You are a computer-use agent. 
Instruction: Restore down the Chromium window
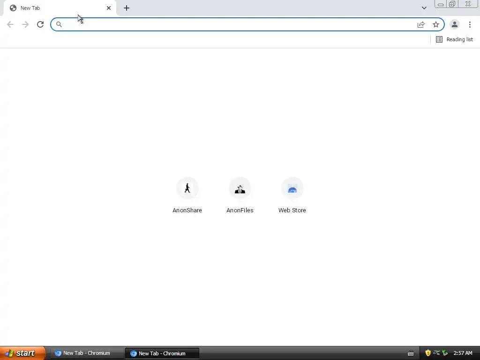click(x=452, y=4)
